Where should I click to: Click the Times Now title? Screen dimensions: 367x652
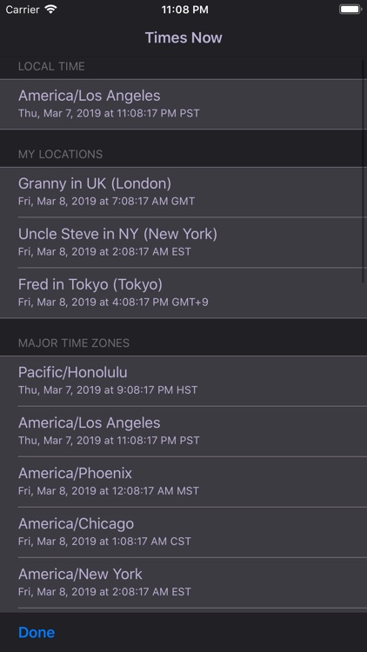[x=183, y=37]
